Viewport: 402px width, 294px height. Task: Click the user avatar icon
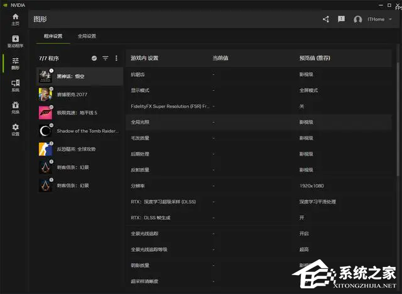[357, 20]
